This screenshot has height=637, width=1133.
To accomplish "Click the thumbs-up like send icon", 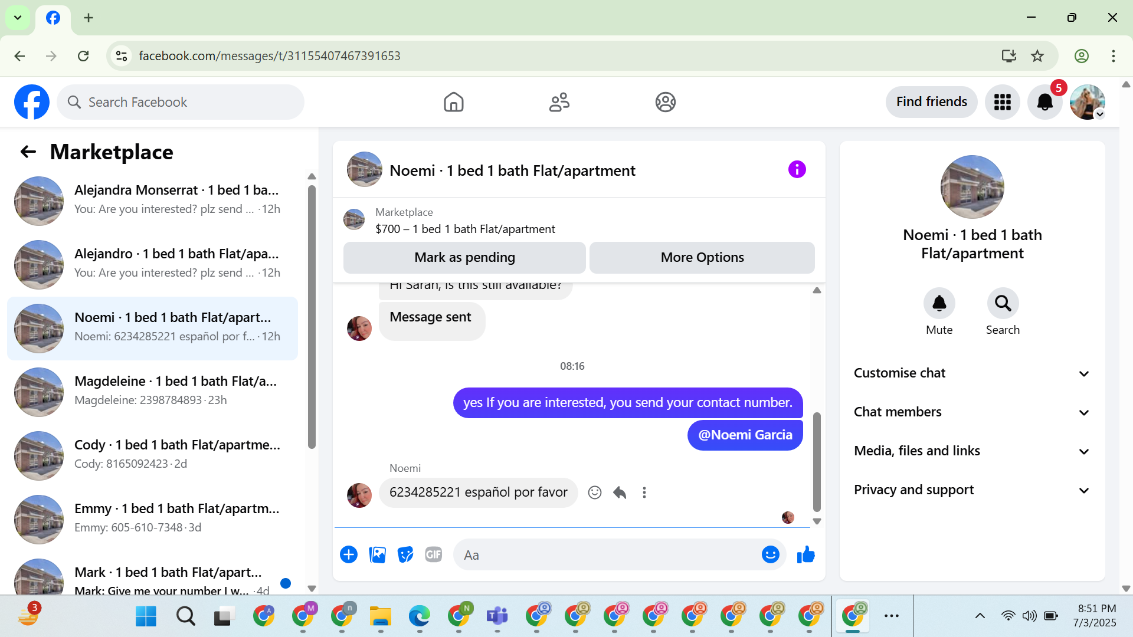I will point(805,555).
